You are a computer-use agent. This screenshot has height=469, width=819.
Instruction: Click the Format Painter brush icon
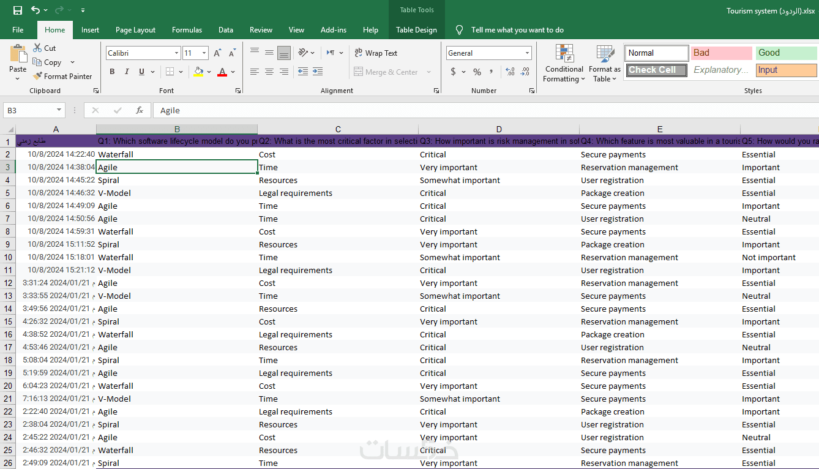pos(37,77)
